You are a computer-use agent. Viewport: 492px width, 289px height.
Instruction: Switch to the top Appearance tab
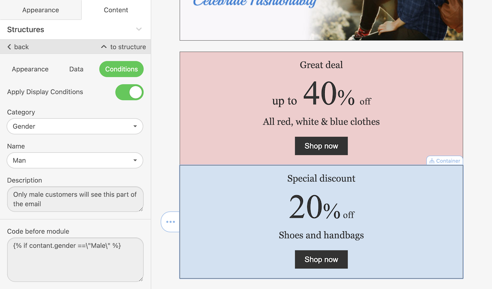41,10
